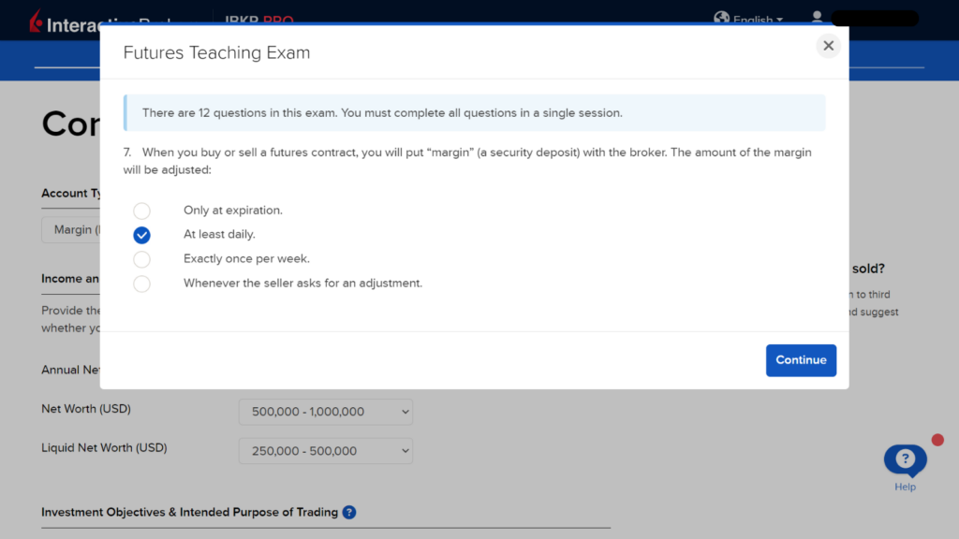The image size is (959, 539).
Task: Dismiss the Futures Teaching Exam dialog
Action: [828, 45]
